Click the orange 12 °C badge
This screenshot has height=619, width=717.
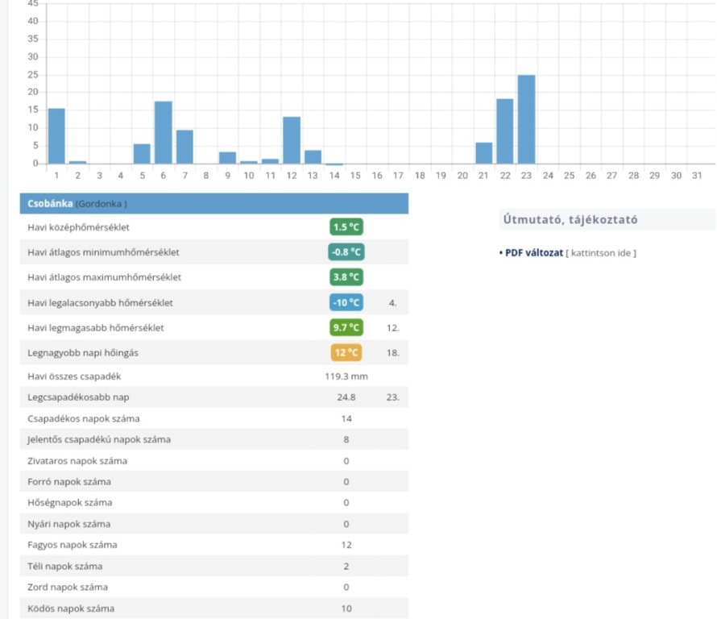coord(346,353)
